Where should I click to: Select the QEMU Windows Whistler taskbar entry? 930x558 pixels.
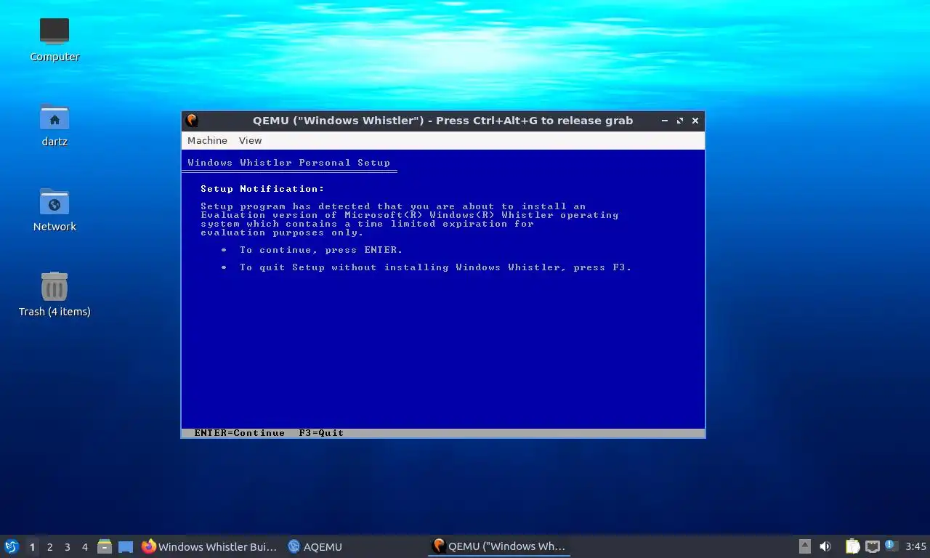coord(499,546)
